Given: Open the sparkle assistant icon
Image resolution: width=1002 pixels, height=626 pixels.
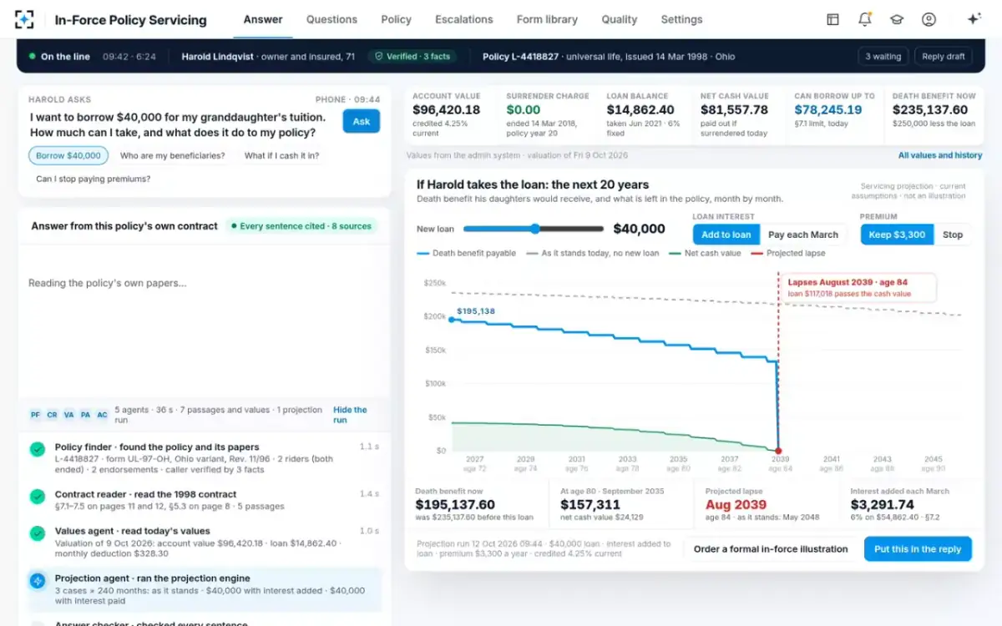Looking at the screenshot, I should click(x=974, y=19).
